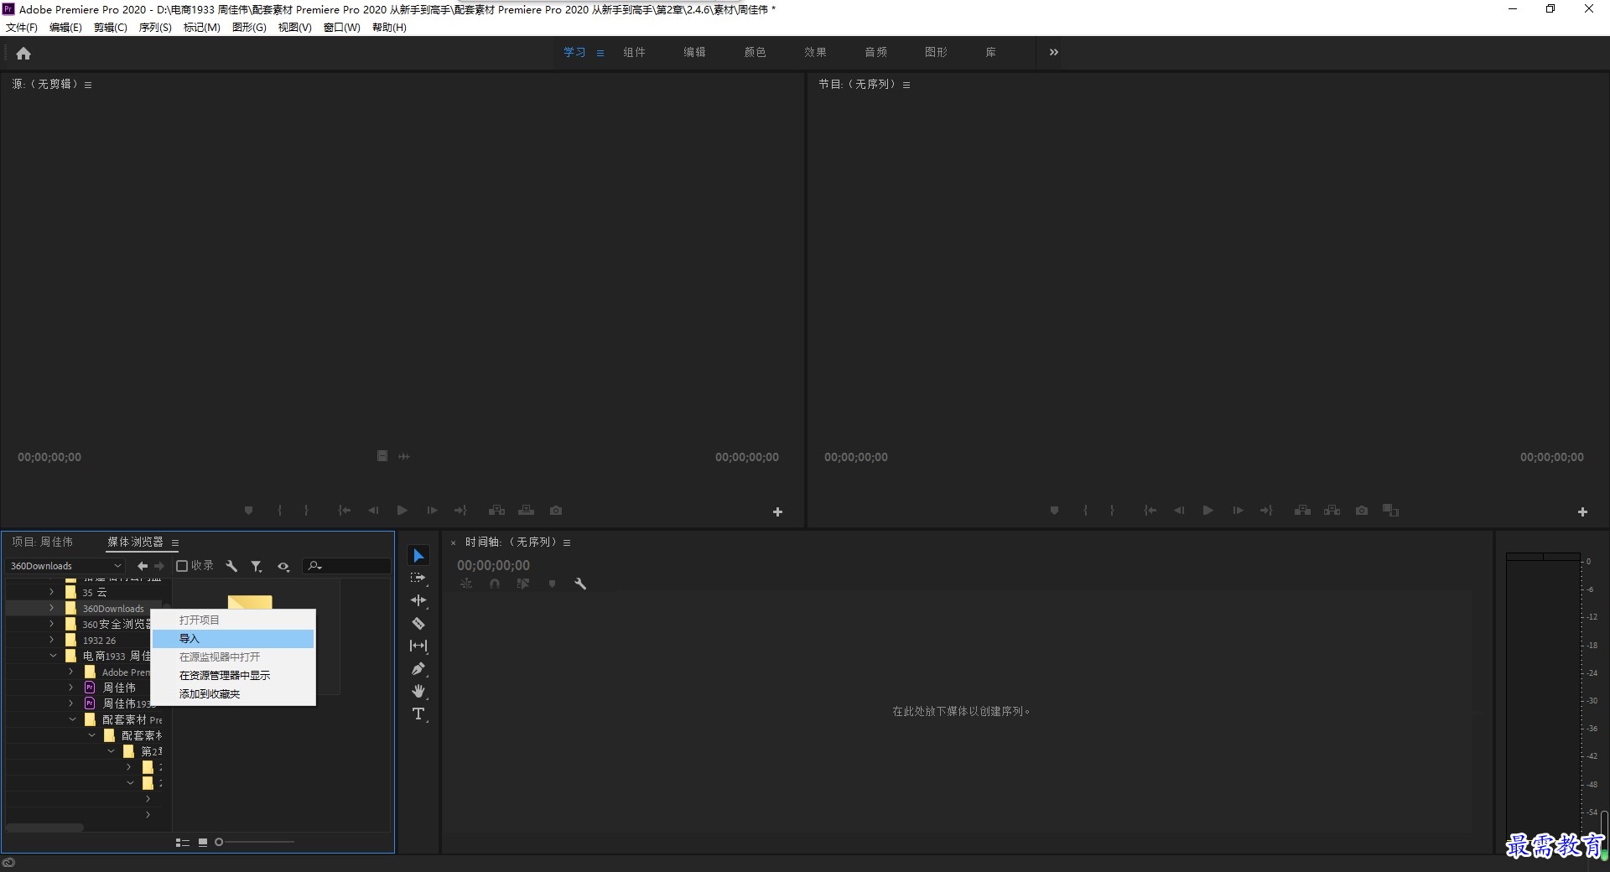
Task: Toggle the 收录 ingest checkbox
Action: click(181, 566)
